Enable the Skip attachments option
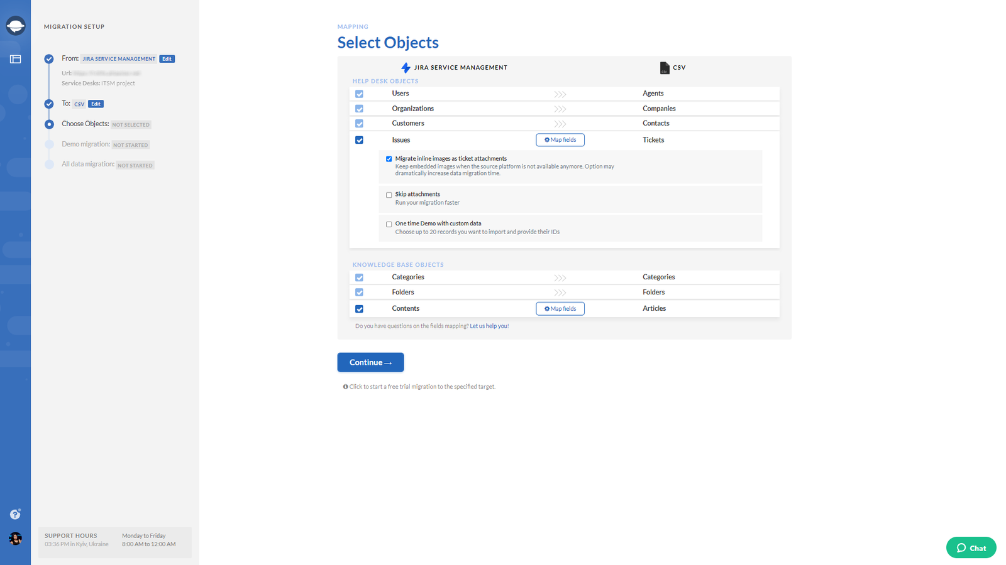Screen dimensions: 1006x565 tap(389, 195)
